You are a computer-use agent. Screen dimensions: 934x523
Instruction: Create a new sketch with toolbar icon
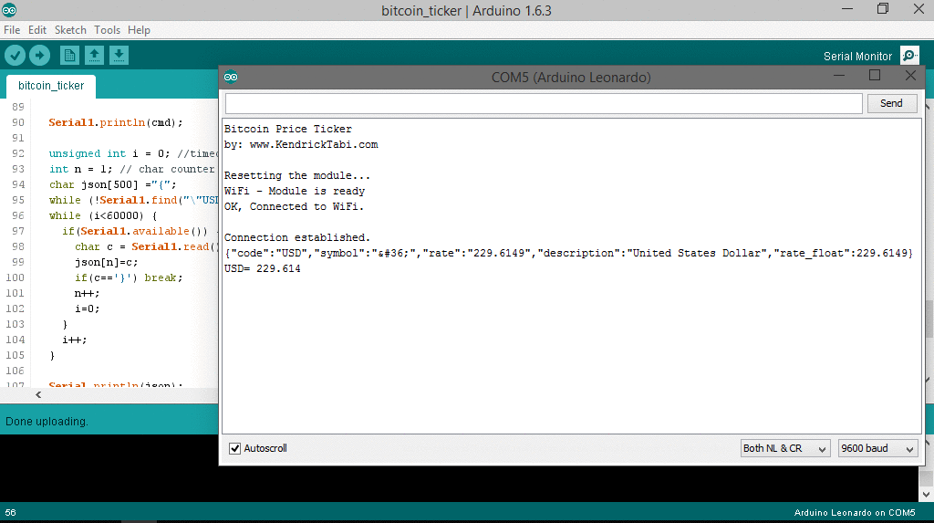69,56
